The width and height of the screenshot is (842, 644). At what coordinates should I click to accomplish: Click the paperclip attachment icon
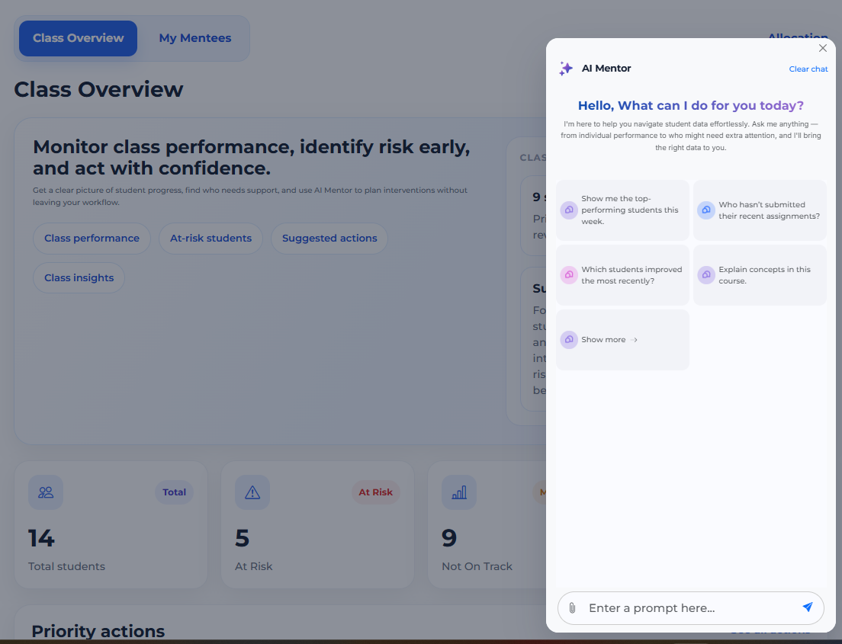click(x=572, y=608)
